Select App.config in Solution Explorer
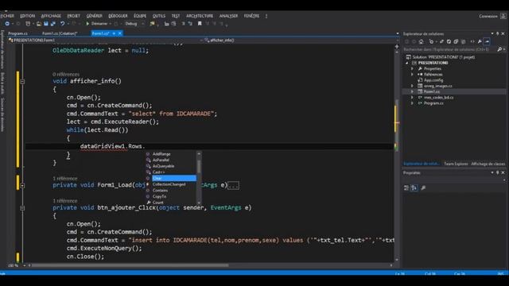The image size is (509, 286). [x=433, y=80]
